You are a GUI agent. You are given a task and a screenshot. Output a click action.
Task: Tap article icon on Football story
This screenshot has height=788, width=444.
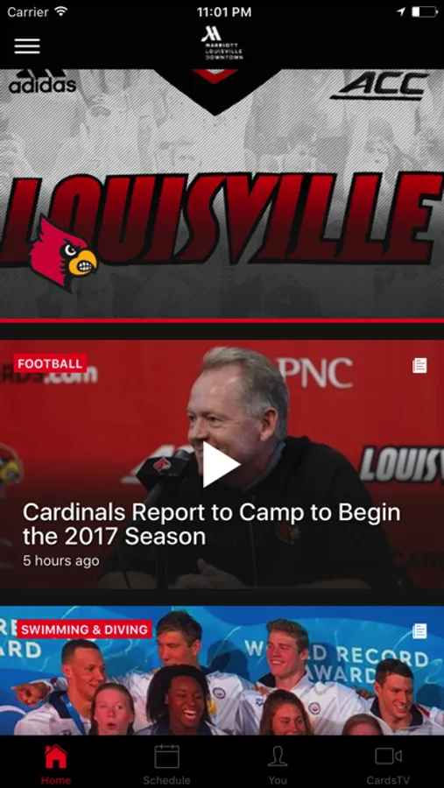click(x=419, y=365)
